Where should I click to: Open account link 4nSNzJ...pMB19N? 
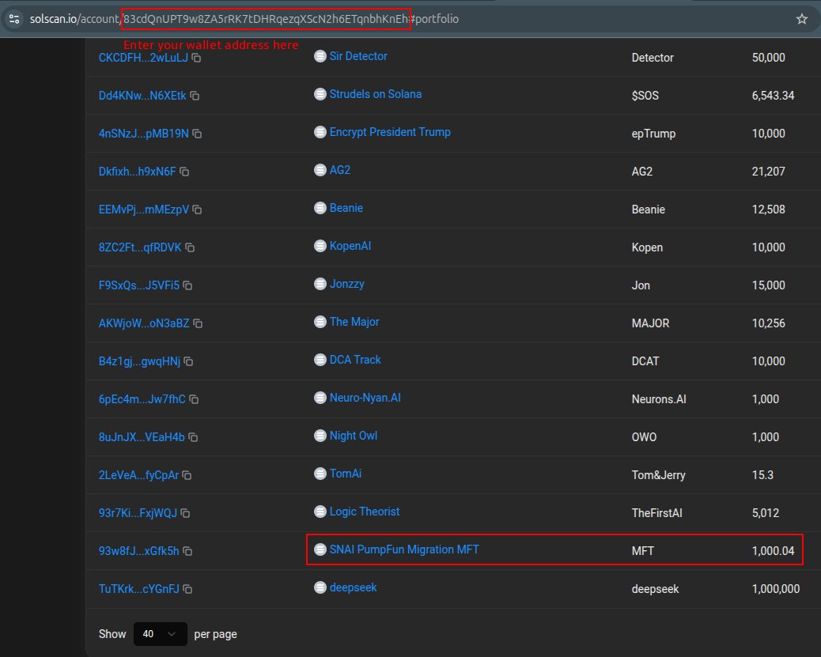point(143,134)
